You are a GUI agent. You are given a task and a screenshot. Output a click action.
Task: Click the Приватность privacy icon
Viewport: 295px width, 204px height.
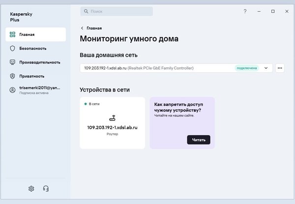click(12, 76)
